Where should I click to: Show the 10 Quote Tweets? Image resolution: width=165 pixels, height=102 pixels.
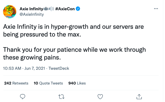tap(48, 83)
